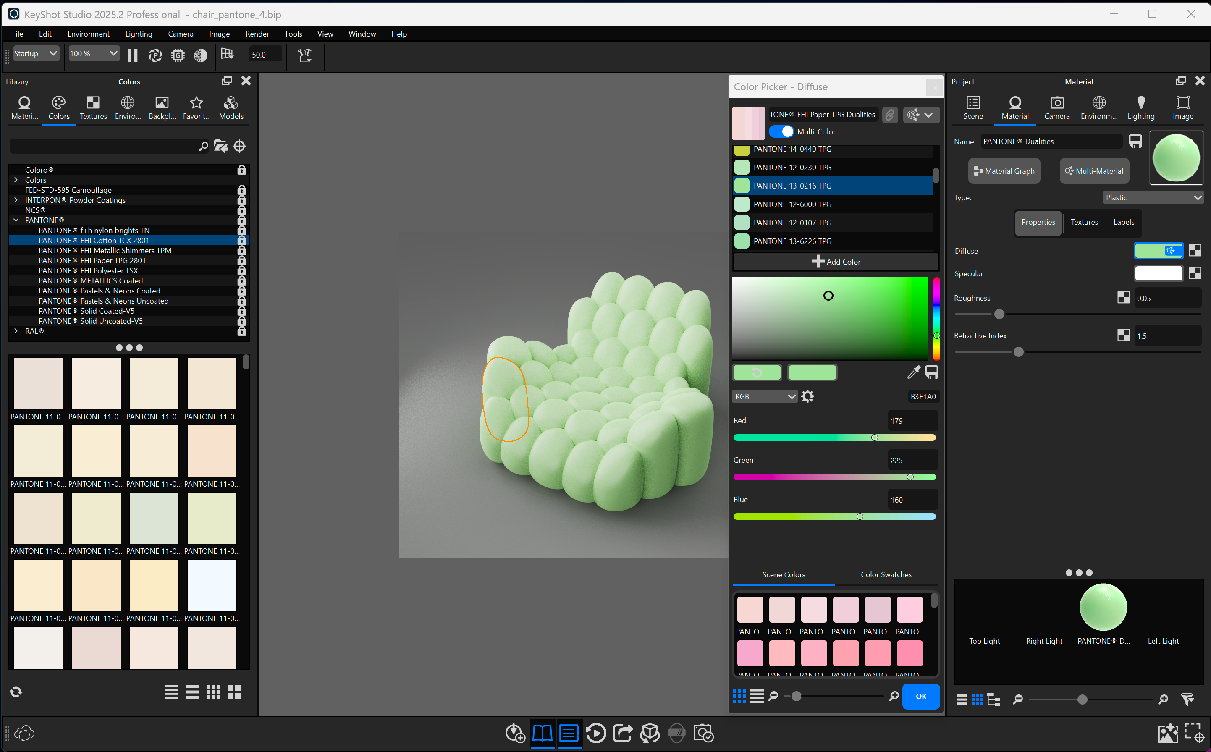The width and height of the screenshot is (1211, 752).
Task: Open the Startup workspace dropdown
Action: coord(36,54)
